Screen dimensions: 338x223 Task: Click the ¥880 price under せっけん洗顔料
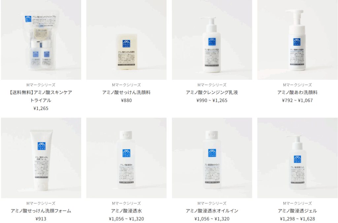click(x=126, y=100)
